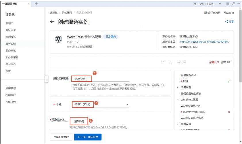Screen dimensions: 242x144
Task: Open the hamburger menu icon in top bar
Action: tap(228, 4)
